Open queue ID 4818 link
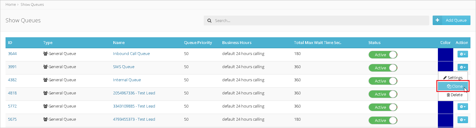476x128 pixels. [12, 93]
